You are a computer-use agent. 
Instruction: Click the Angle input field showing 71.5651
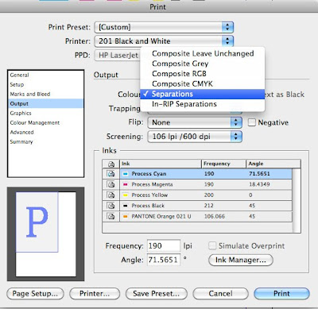coord(164,260)
